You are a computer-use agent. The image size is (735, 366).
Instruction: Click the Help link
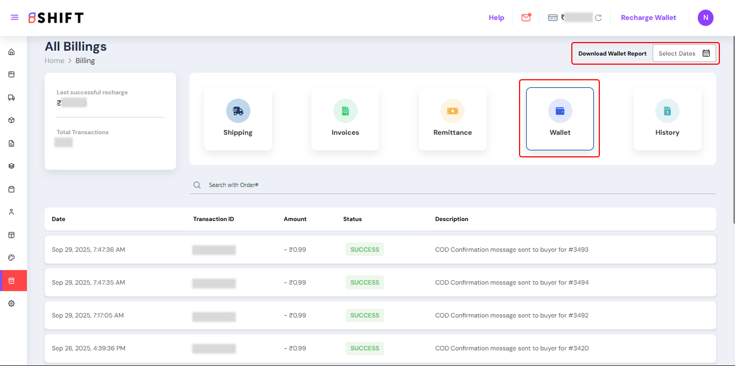point(496,18)
